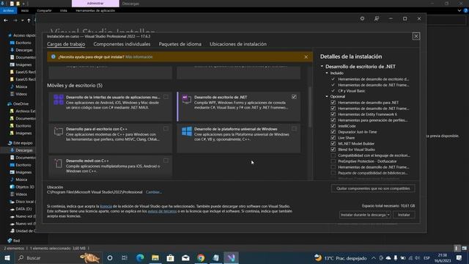Screen dimensions: 469x264
Task: Click the .NET MAUI app UI workload icon
Action: click(x=59, y=100)
